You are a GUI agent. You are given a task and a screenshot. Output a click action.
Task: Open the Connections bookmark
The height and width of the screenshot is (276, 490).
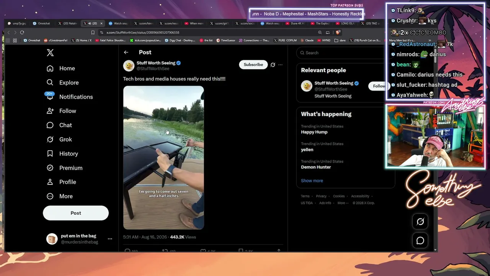254,40
